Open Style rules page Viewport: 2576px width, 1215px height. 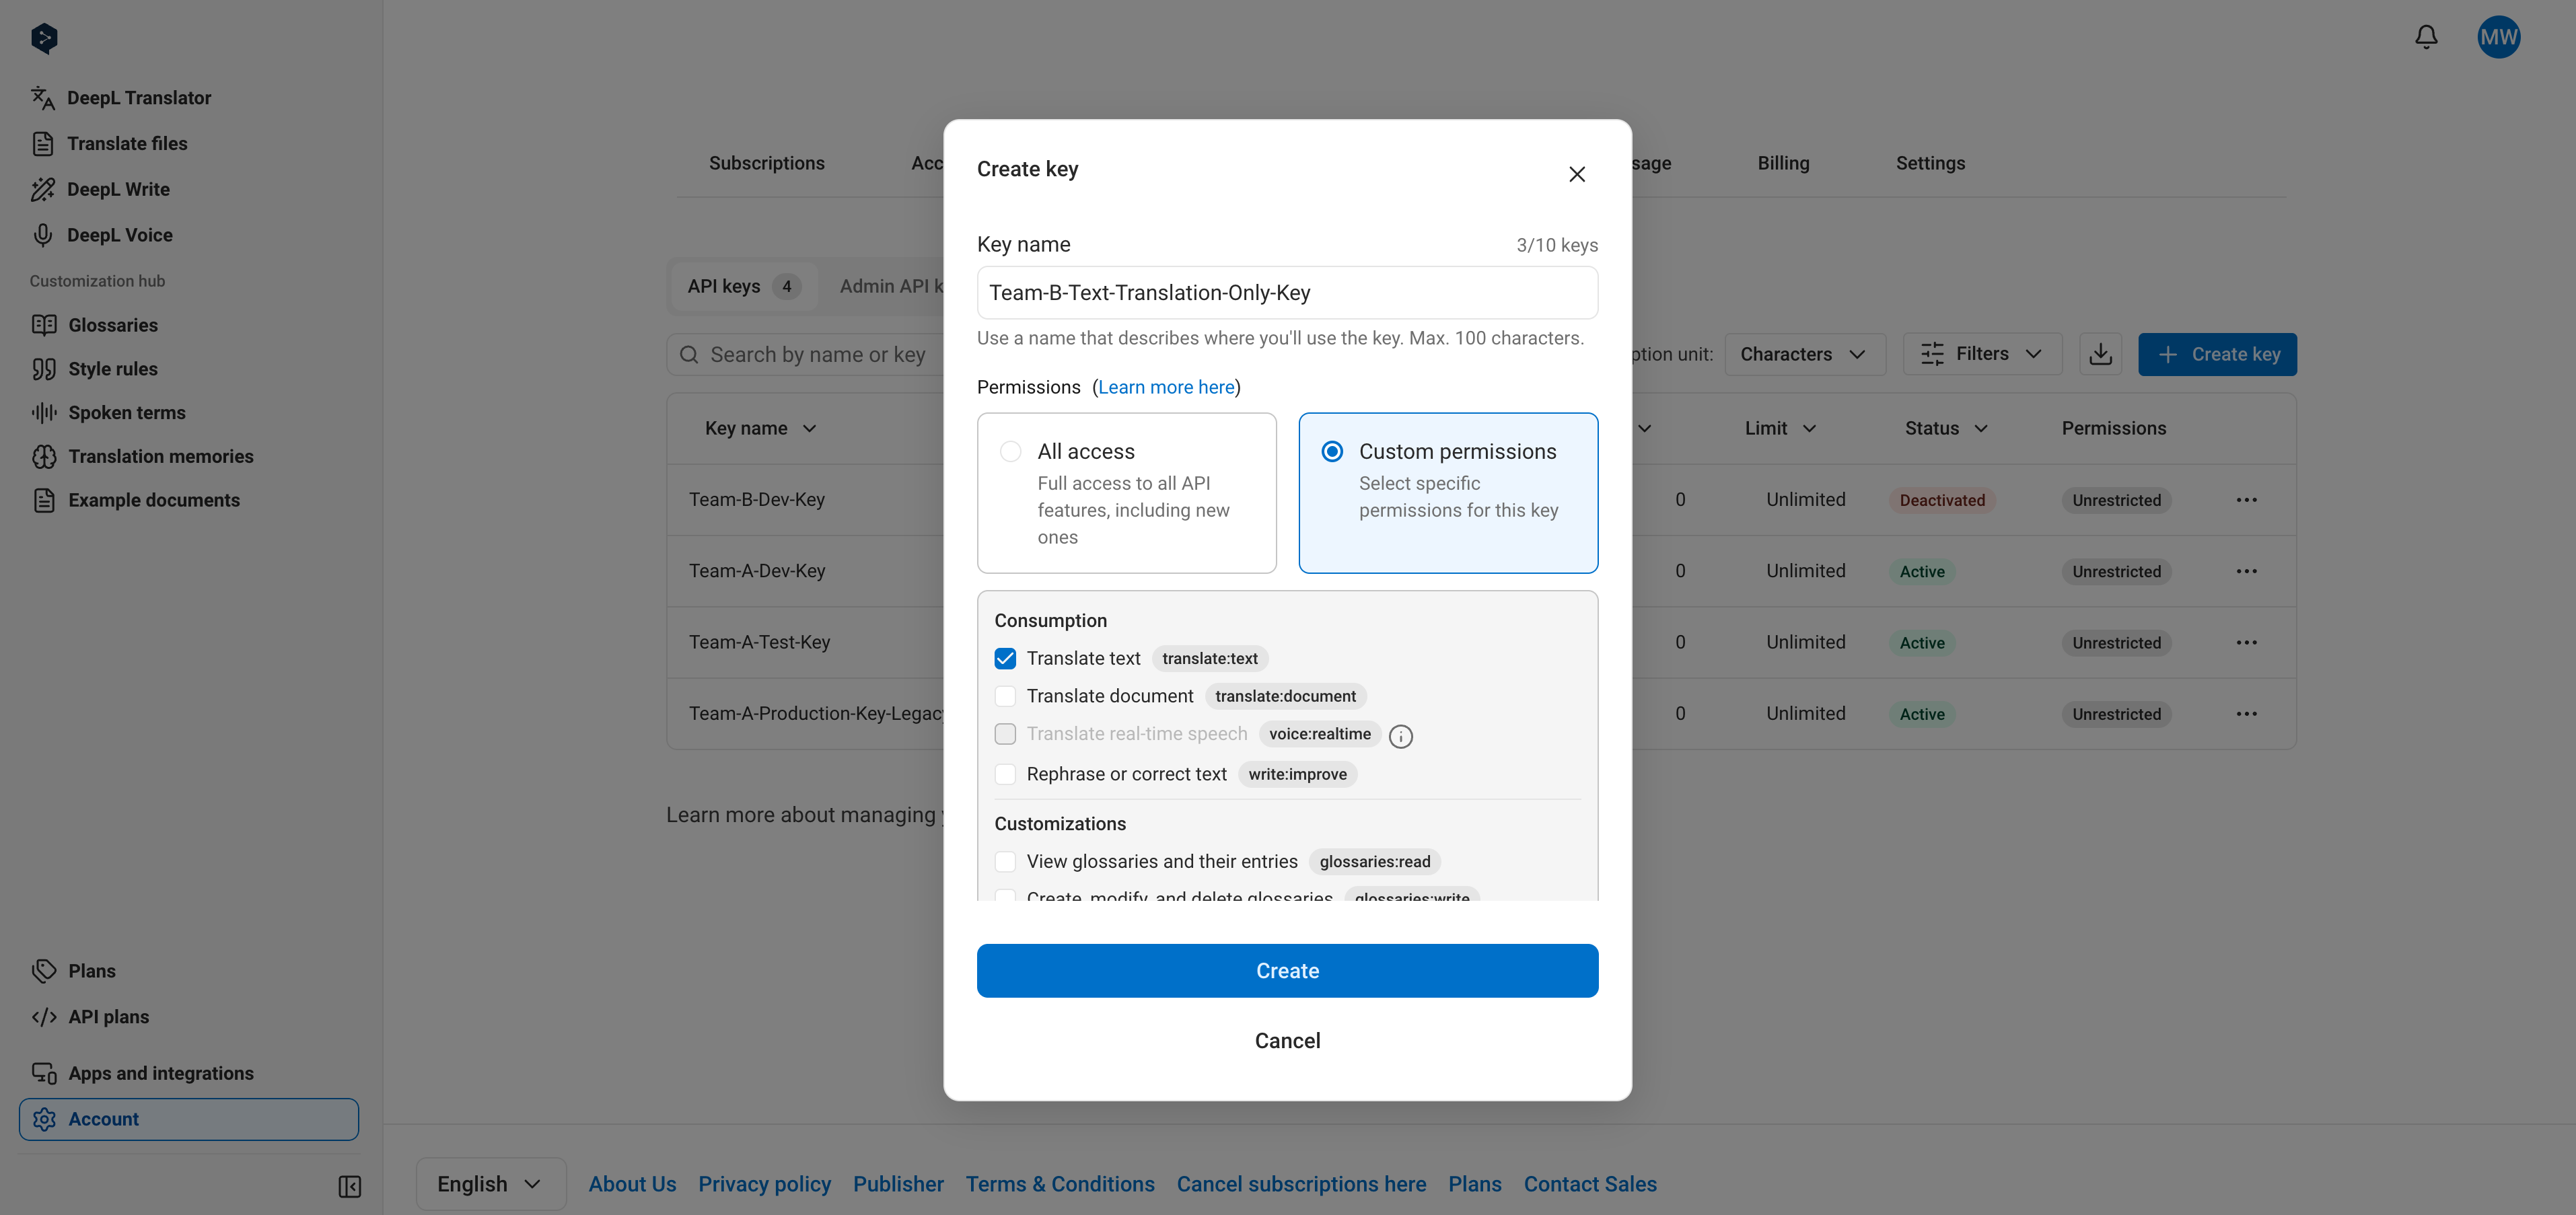(94, 369)
